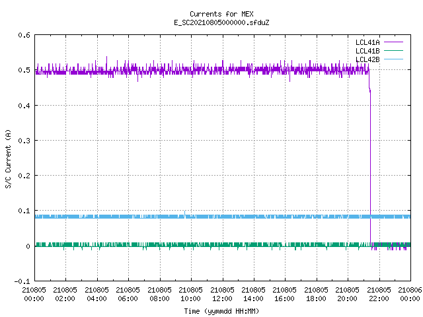Image resolution: width=423 pixels, height=317 pixels.
Task: Click the '12:00' time tick label
Action: 222,299
